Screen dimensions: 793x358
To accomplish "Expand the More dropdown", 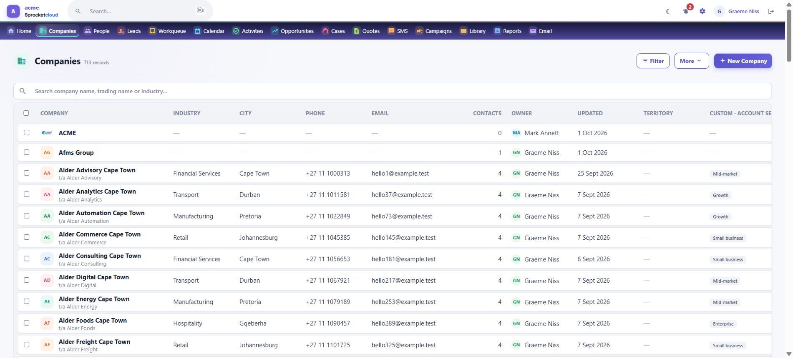I will (691, 61).
